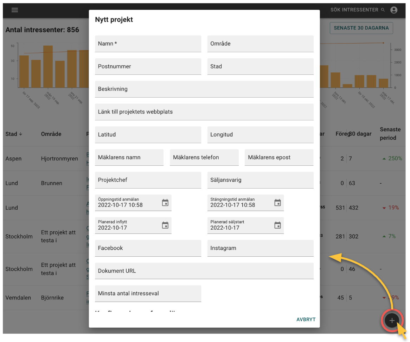The width and height of the screenshot is (410, 342).
Task: Open calendar picker for Planerad säljstart
Action: (277, 225)
